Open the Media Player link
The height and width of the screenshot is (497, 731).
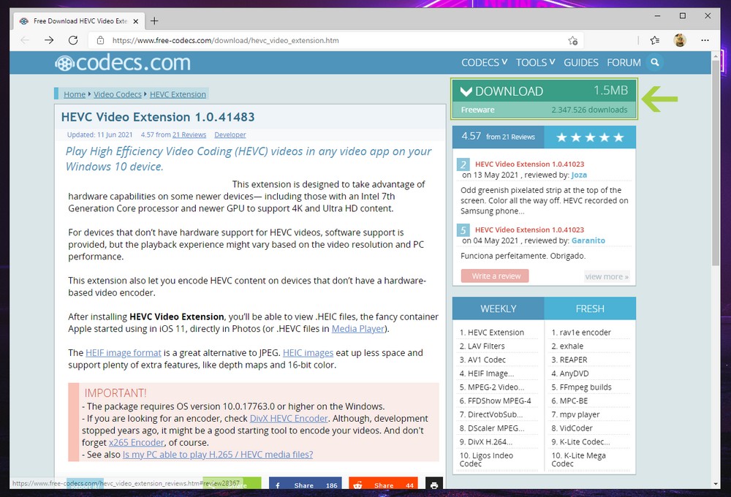pos(358,329)
